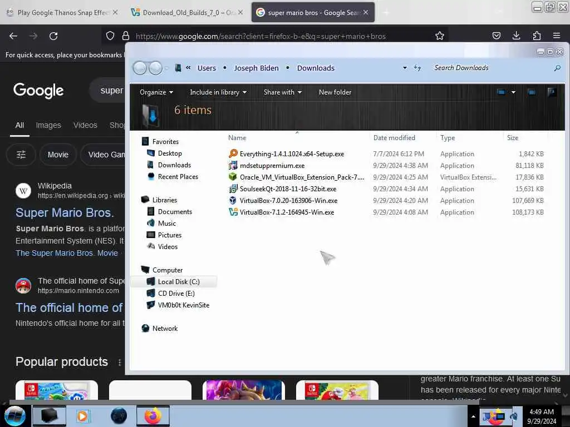Show hidden system tray icons
570x427 pixels.
pos(473,416)
